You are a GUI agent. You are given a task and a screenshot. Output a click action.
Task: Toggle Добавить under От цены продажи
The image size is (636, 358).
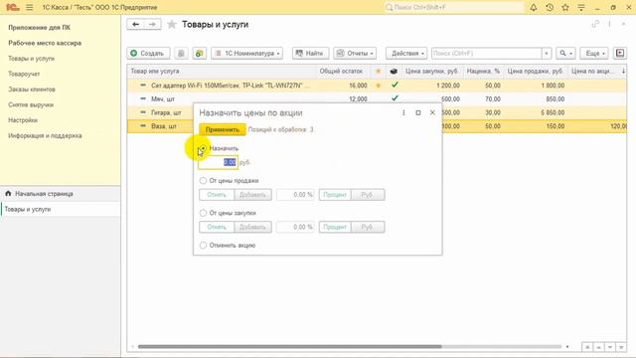coord(252,195)
